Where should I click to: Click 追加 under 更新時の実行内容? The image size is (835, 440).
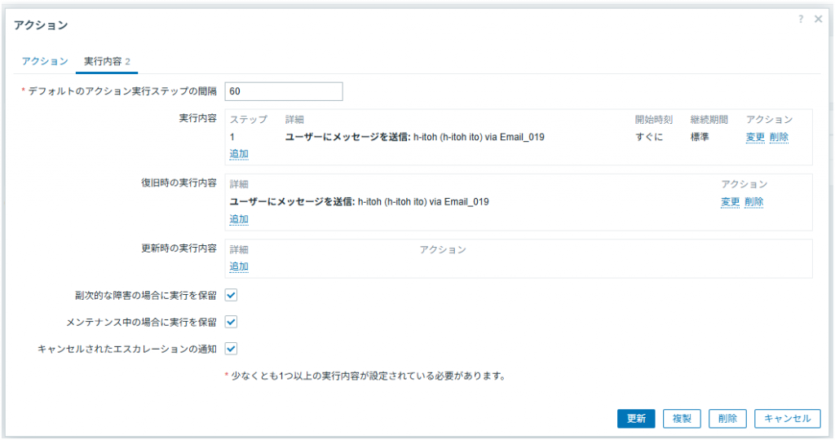click(239, 266)
